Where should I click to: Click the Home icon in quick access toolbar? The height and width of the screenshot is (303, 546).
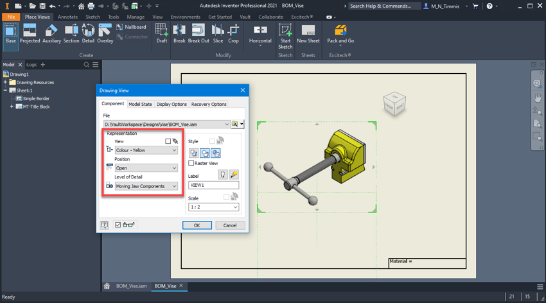coord(81,6)
